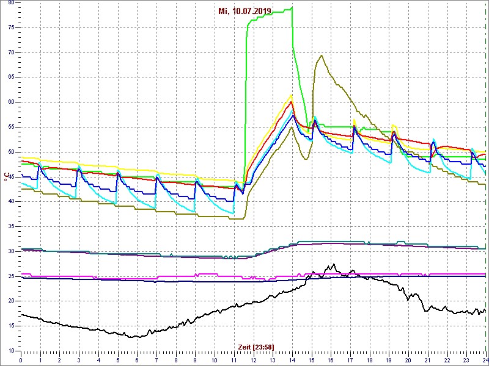Click hour 14 on the time axis
The height and width of the screenshot is (366, 489).
(x=292, y=361)
